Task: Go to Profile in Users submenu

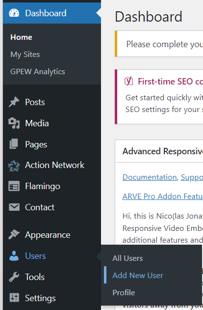Action: (x=124, y=293)
